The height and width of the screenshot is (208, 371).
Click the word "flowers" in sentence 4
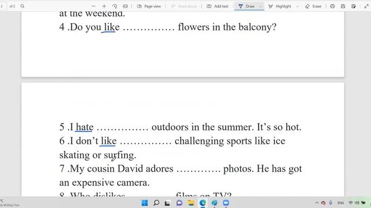click(194, 27)
